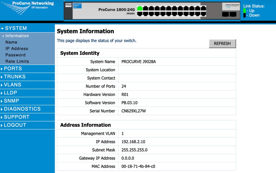Click the Software Version label
Viewport: 276px width, 173px height.
click(x=100, y=103)
